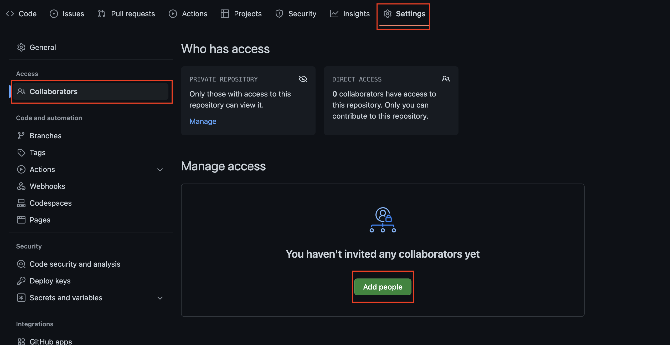This screenshot has height=345, width=670.
Task: Click the Pages browser icon
Action: coord(21,220)
